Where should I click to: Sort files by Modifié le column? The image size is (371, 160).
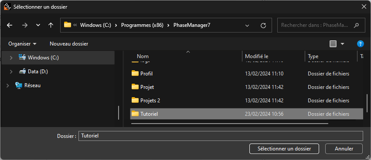pyautogui.click(x=256, y=56)
